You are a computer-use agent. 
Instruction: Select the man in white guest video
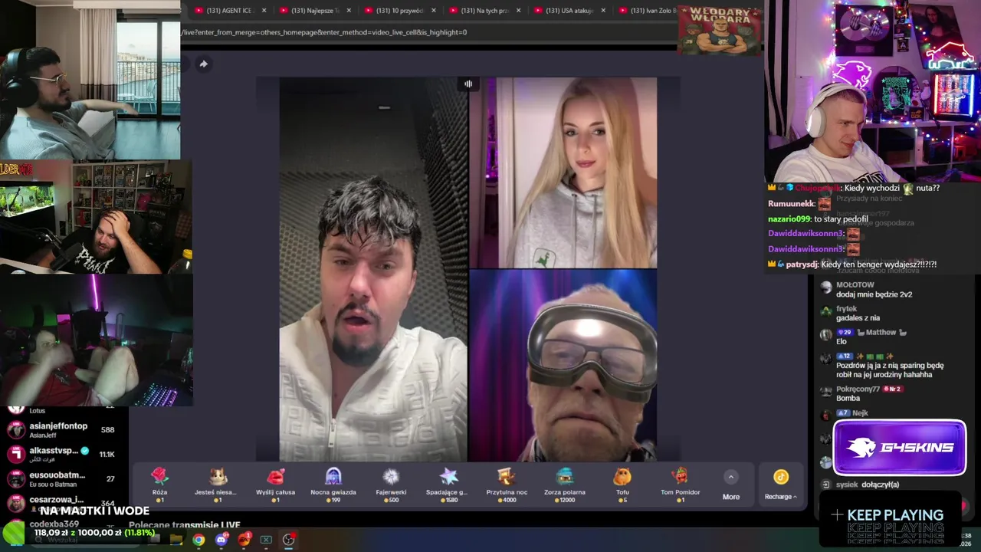coord(373,269)
